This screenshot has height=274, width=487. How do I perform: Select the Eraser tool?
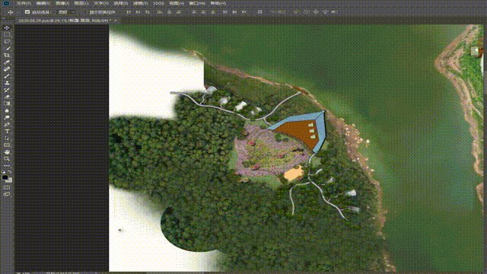pos(7,97)
